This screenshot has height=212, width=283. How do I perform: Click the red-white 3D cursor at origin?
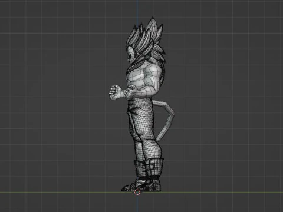(137, 193)
